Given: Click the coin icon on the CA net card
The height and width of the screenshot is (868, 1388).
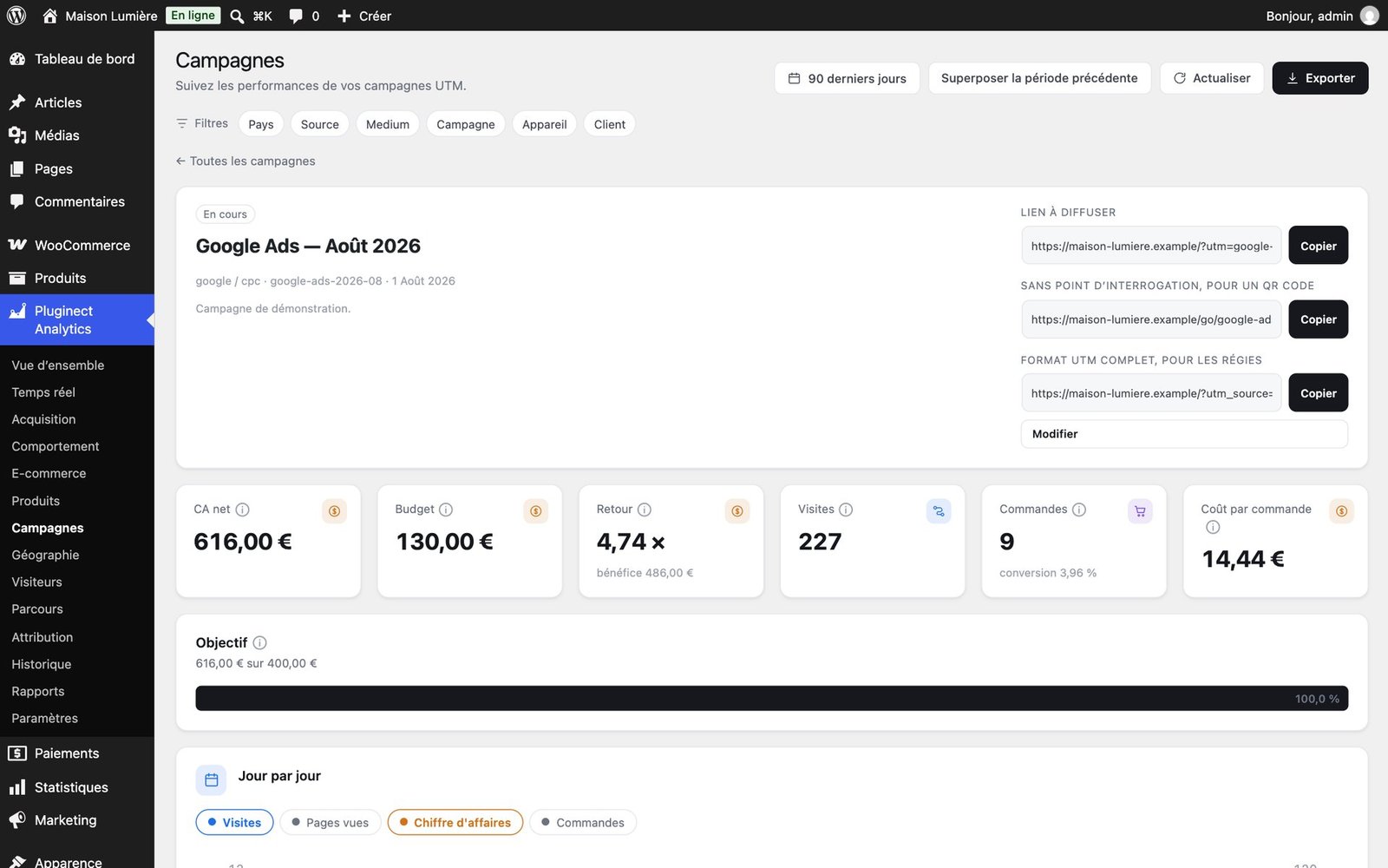Looking at the screenshot, I should [334, 511].
